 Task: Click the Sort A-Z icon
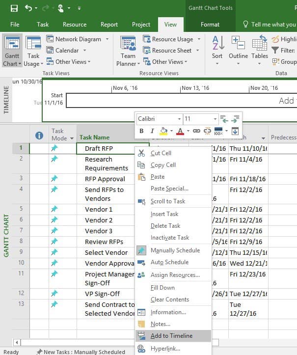coord(217,47)
